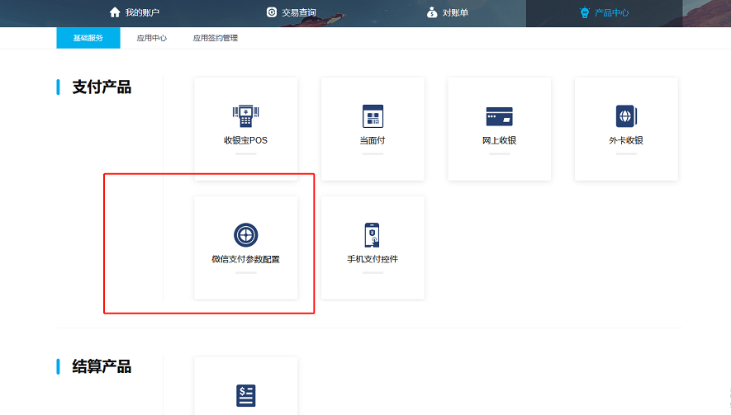Open 交易查询 from the top navigation

[x=299, y=13]
